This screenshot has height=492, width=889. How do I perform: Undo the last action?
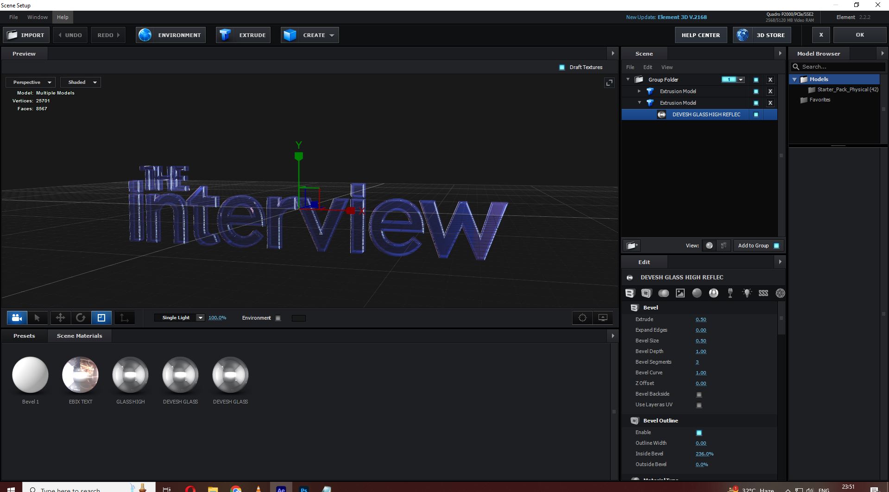point(70,35)
